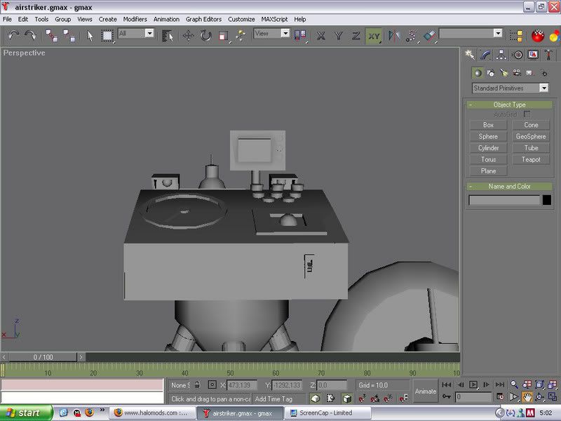Open the File menu
This screenshot has width=561, height=421.
click(7, 20)
